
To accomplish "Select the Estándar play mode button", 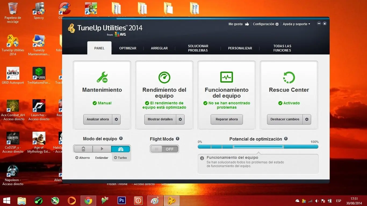I will [102, 149].
